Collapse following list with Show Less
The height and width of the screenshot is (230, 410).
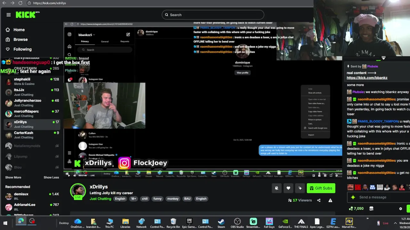click(51, 177)
